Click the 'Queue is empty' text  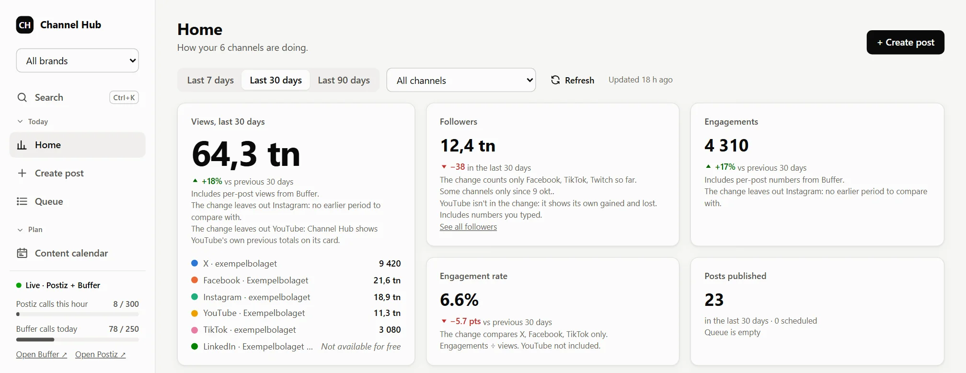click(732, 332)
